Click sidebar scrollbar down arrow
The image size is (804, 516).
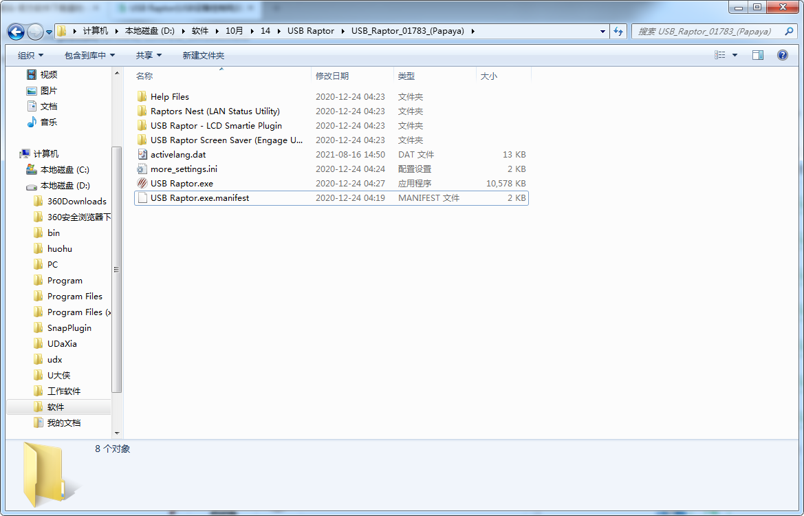(117, 433)
